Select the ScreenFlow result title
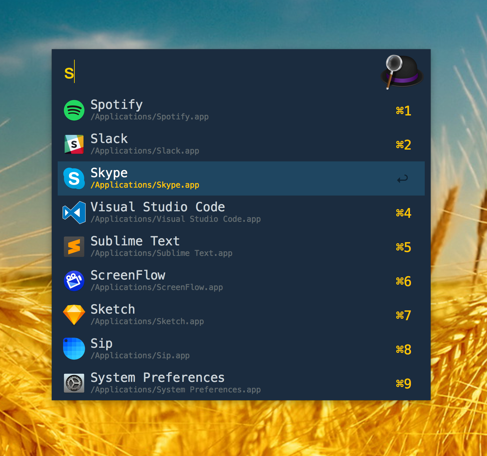This screenshot has width=487, height=456. click(128, 275)
